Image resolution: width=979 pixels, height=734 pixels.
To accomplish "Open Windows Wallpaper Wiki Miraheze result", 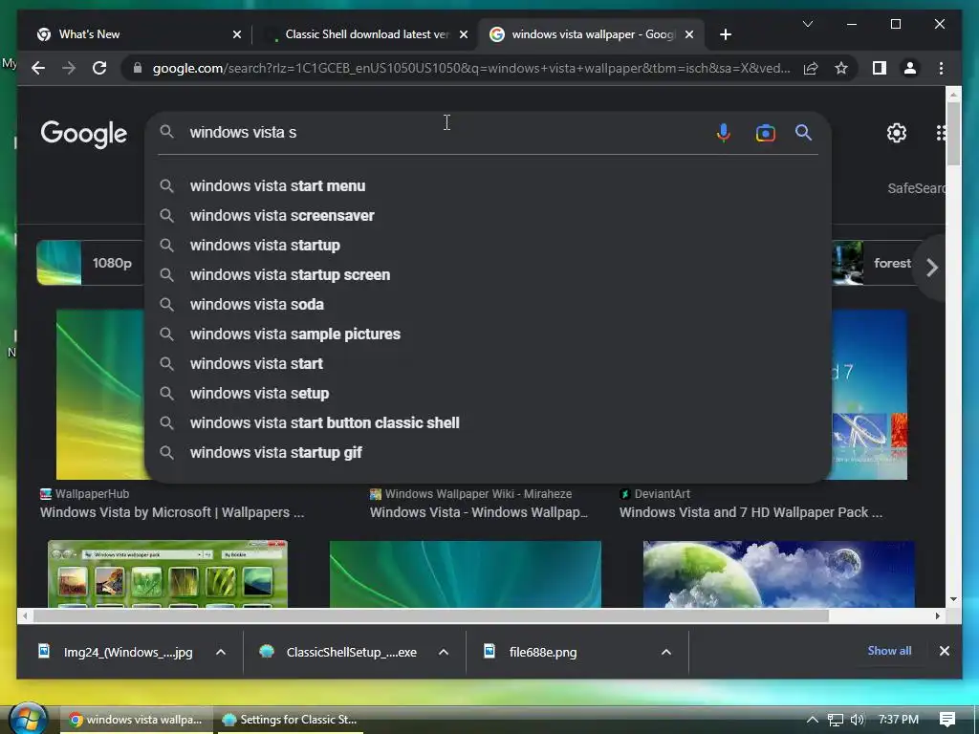I will coord(478,512).
